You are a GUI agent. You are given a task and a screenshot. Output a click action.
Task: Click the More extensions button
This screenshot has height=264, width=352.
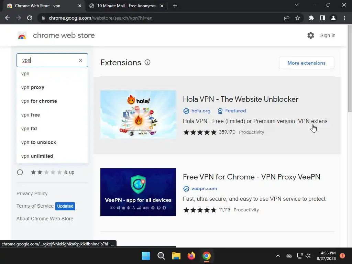306,63
